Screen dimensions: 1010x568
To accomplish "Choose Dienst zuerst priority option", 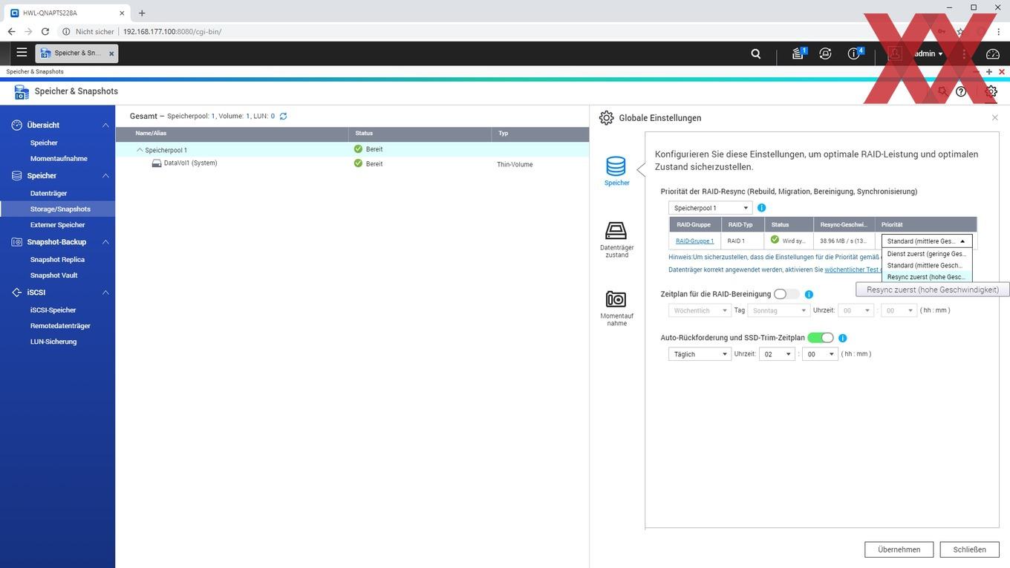I will [927, 254].
